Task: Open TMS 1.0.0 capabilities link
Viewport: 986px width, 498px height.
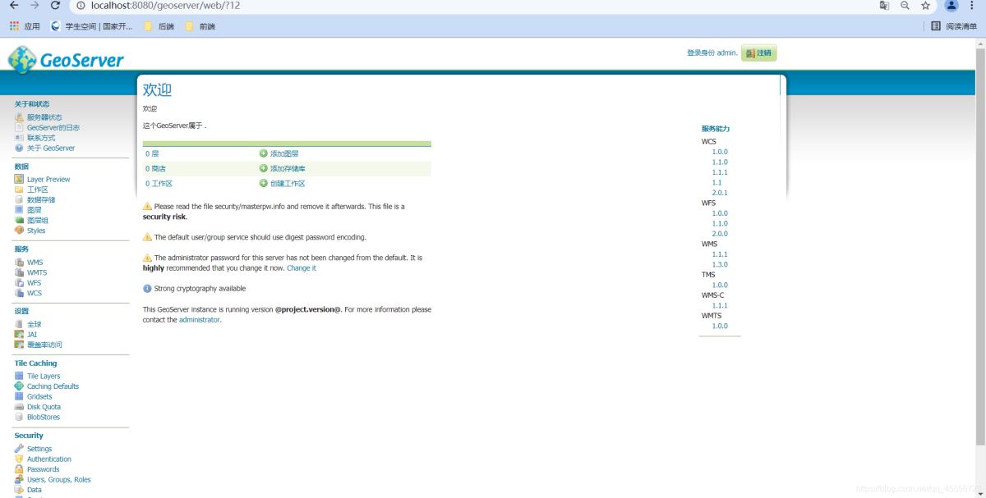Action: [x=720, y=285]
